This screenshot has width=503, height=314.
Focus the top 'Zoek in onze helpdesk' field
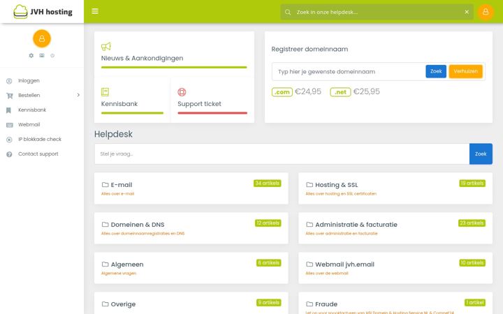377,12
